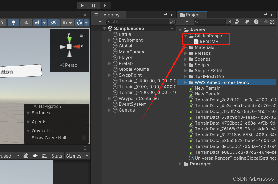Screen dimensions: 278x184
Task: Expand Agents in AI Navigation overlay
Action: point(28,122)
